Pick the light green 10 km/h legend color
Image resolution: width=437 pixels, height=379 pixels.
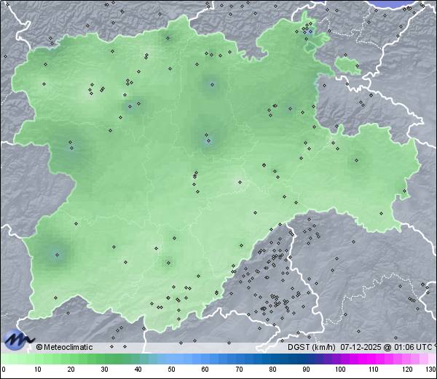click(x=38, y=359)
